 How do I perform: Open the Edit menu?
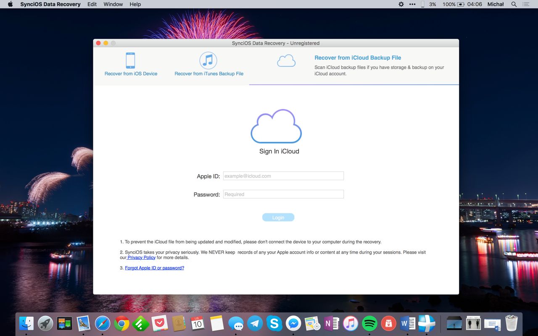(x=92, y=4)
